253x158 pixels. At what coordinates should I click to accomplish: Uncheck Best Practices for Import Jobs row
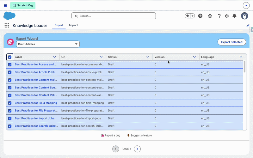tap(10, 118)
